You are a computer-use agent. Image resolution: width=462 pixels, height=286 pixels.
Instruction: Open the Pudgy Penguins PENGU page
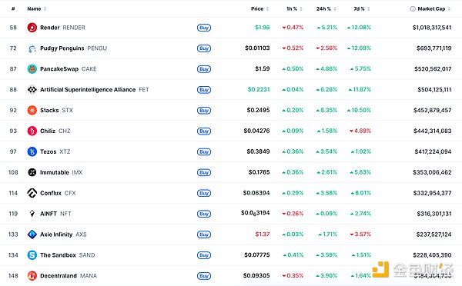coord(73,48)
